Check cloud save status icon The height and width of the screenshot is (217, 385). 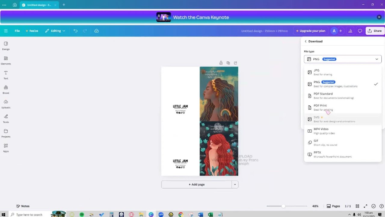click(x=97, y=31)
